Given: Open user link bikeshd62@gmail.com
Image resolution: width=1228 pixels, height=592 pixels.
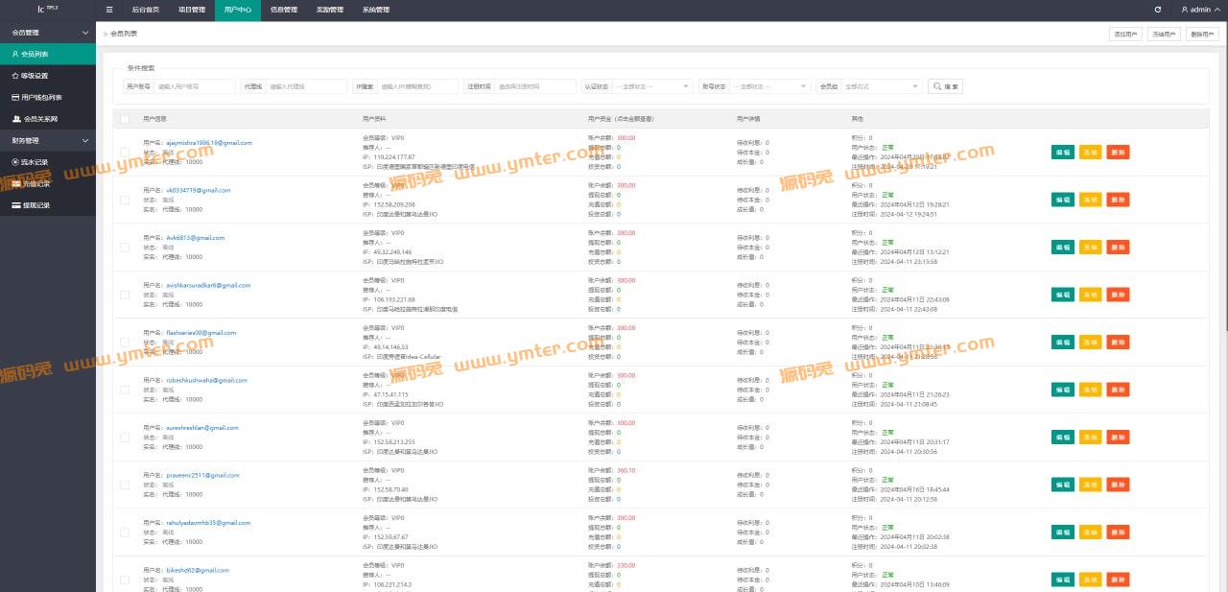Looking at the screenshot, I should tap(198, 570).
